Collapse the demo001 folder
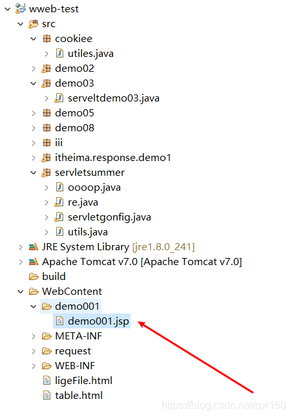The image size is (292, 417). [34, 307]
